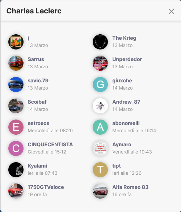Go to 8coibaf's profile name
181x212 pixels.
[x=37, y=102]
